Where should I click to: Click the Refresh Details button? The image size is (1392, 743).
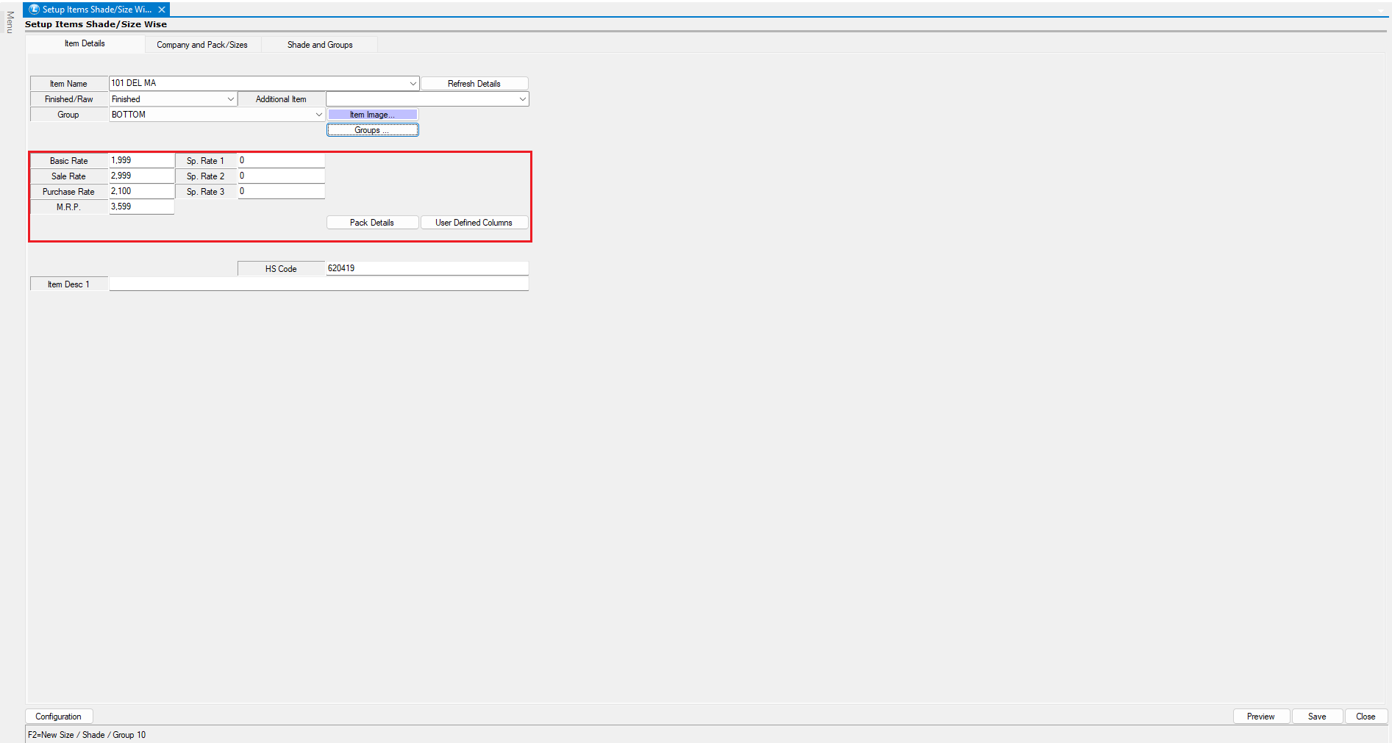coord(474,84)
